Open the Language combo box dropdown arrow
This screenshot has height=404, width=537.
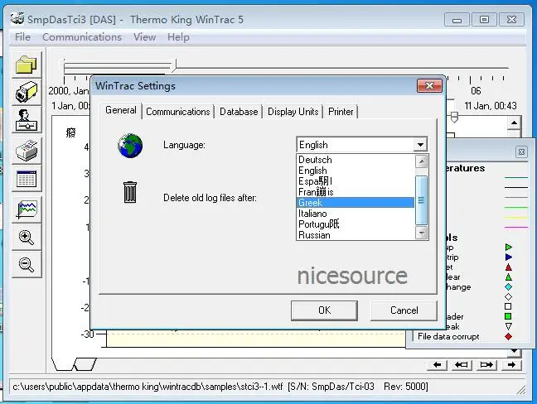point(420,145)
